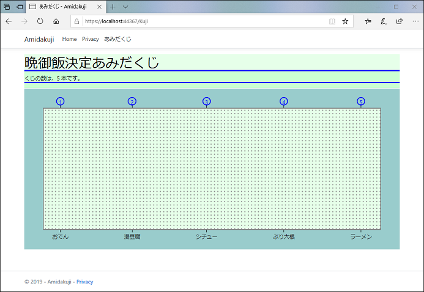The width and height of the screenshot is (424, 292).
Task: Click the Amidakuji brand link
Action: tap(39, 39)
